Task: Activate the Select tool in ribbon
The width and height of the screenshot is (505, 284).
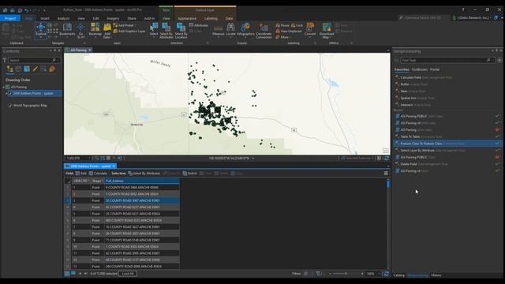Action: tap(154, 30)
